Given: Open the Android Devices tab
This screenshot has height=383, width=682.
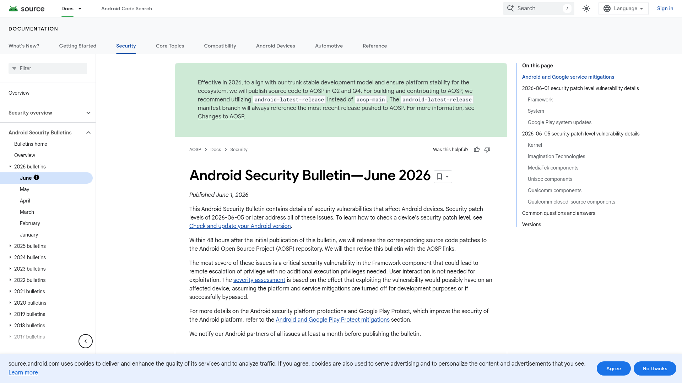Looking at the screenshot, I should point(276,46).
